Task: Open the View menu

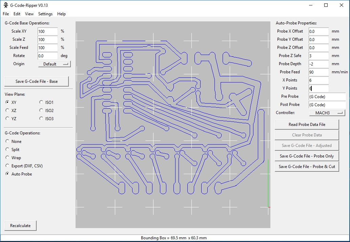Action: coord(29,14)
